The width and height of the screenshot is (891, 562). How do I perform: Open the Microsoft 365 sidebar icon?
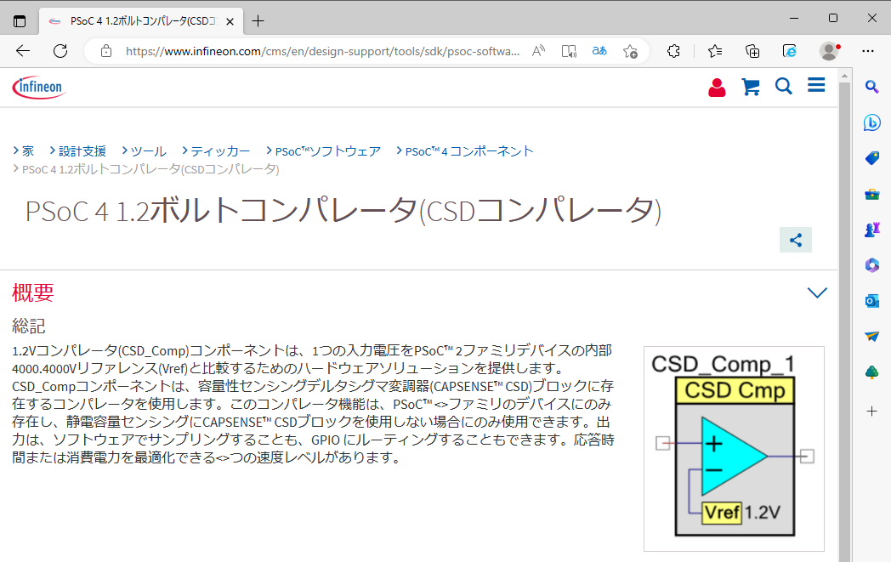(871, 264)
